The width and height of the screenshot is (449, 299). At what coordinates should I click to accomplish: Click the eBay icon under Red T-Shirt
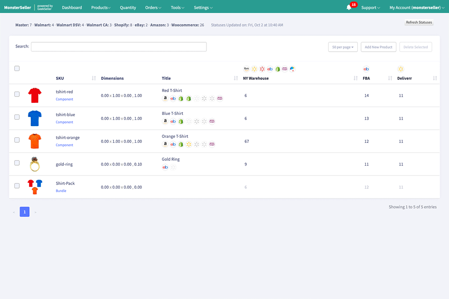[x=173, y=98]
